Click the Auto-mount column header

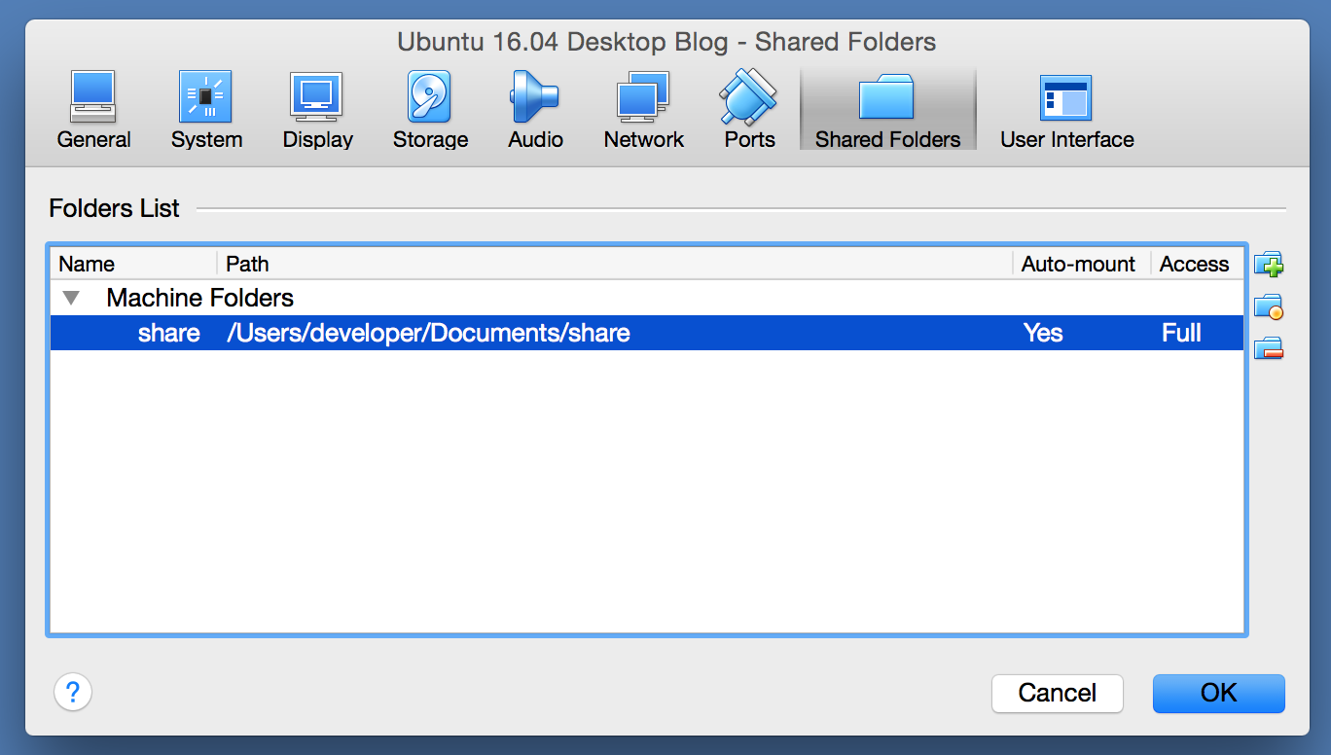pyautogui.click(x=1079, y=264)
